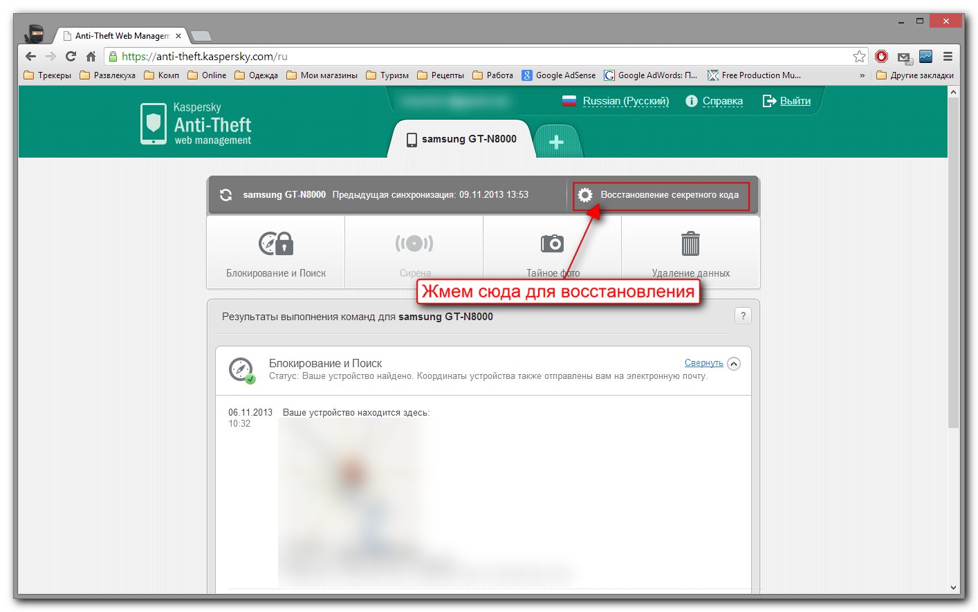Expand the Трекеры bookmark folder
978x612 pixels.
47,75
